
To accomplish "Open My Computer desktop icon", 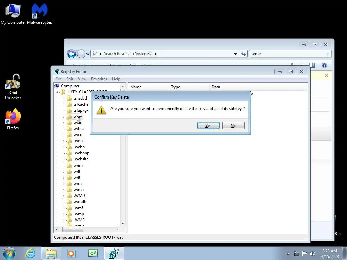I will pyautogui.click(x=13, y=14).
